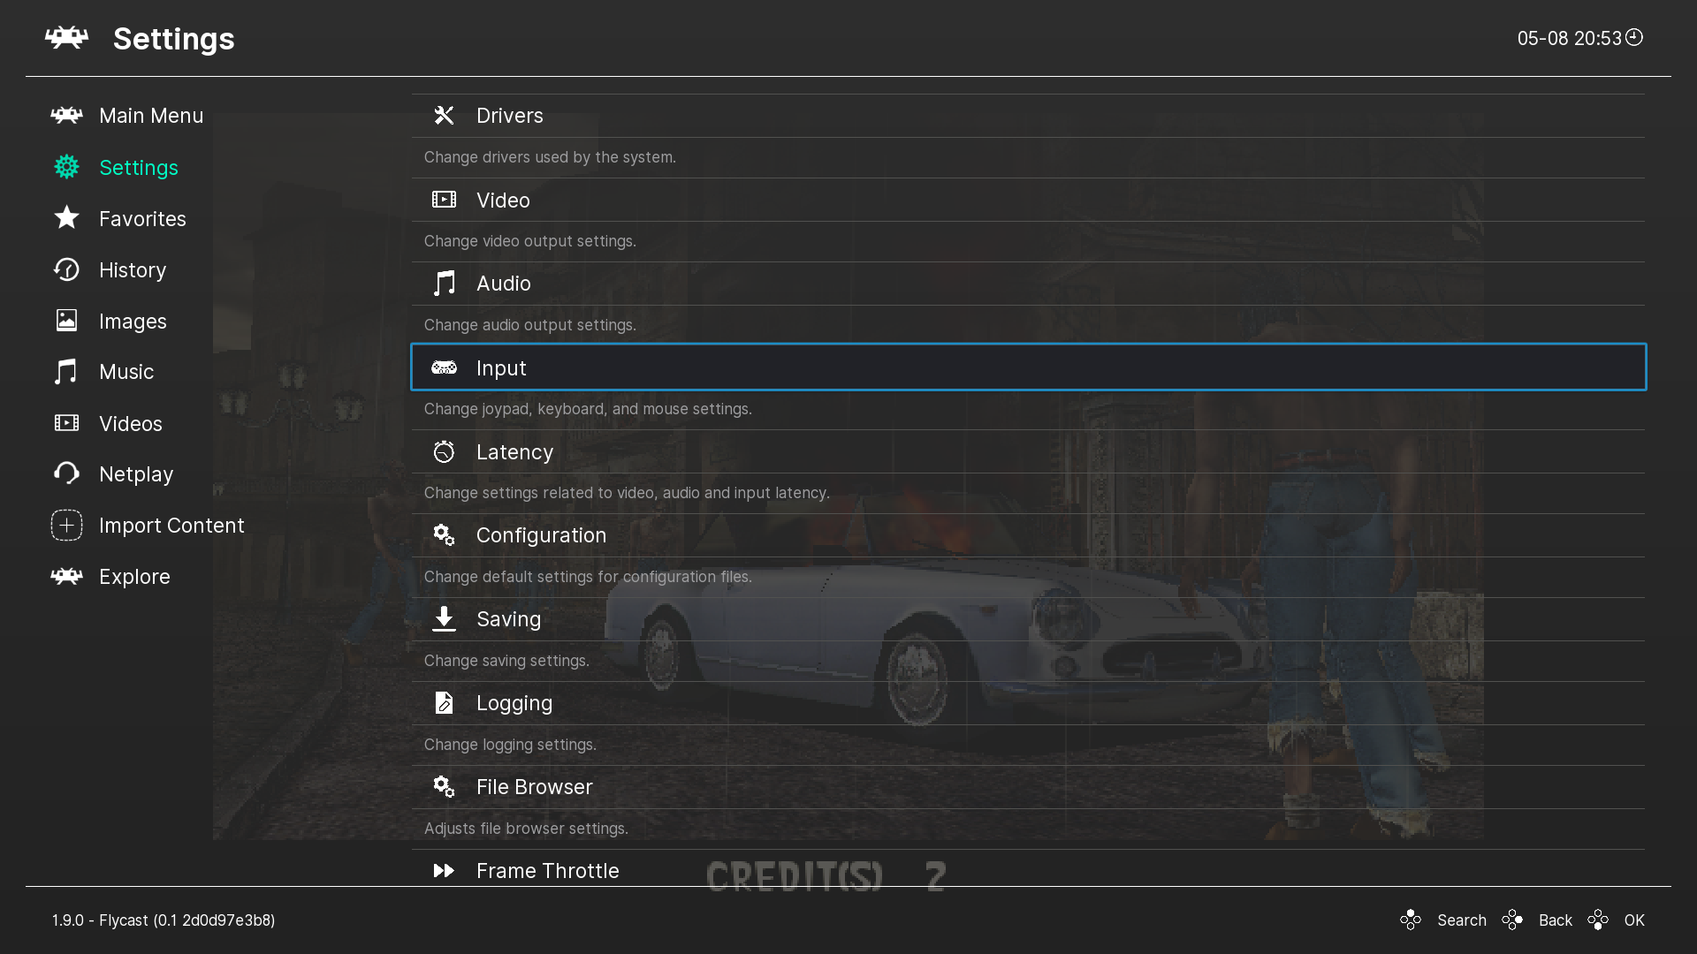1697x954 pixels.
Task: Click the Explore invader icon
Action: coord(66,577)
